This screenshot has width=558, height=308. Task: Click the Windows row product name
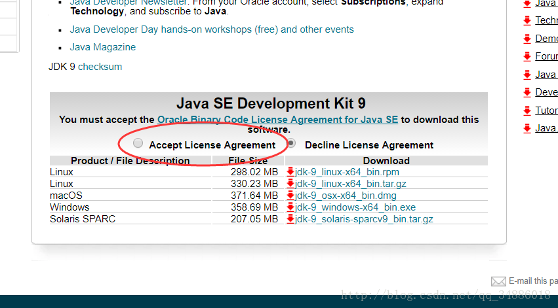[70, 207]
